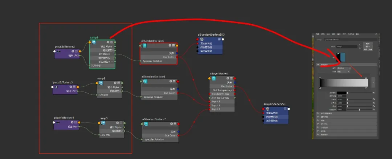Image resolution: width=392 pixels, height=159 pixels.
Task: Open the TURTLE menu in Attribute Editor
Action: pos(351,34)
